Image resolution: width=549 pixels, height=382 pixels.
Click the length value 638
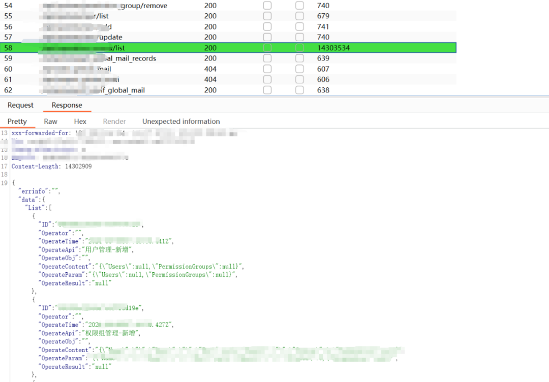click(323, 90)
